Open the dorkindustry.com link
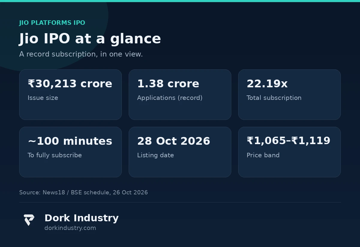 70,228
